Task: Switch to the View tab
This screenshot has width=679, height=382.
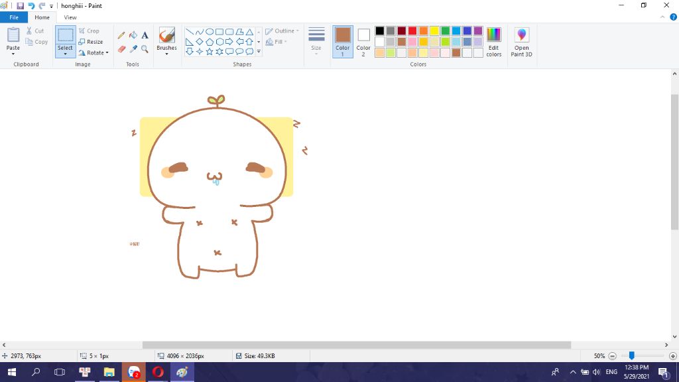Action: [70, 17]
